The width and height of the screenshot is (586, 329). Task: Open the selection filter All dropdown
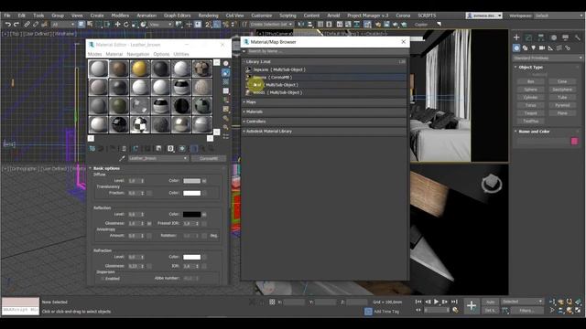click(63, 25)
